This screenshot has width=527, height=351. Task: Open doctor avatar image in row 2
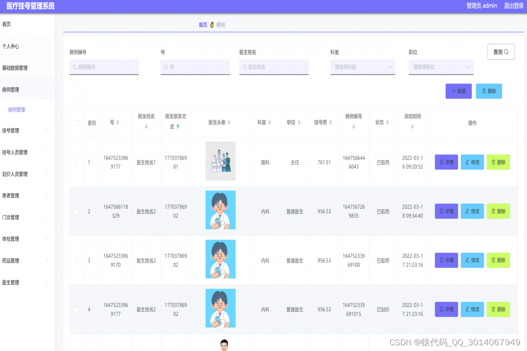(220, 210)
